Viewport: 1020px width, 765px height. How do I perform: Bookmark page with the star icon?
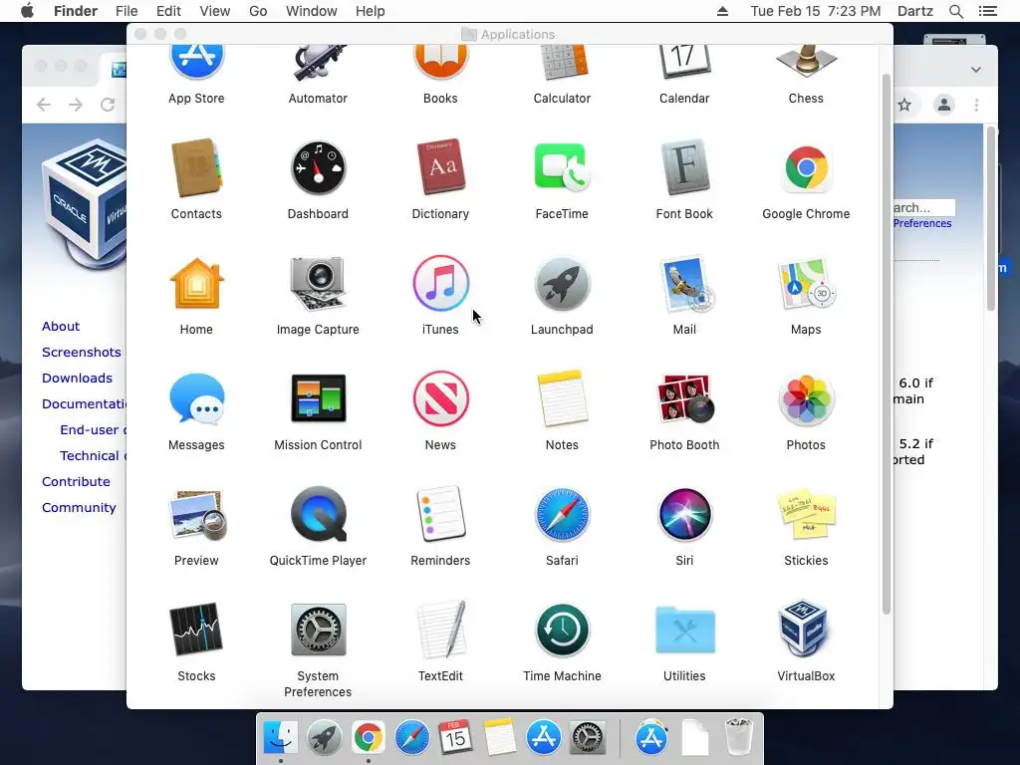click(904, 105)
